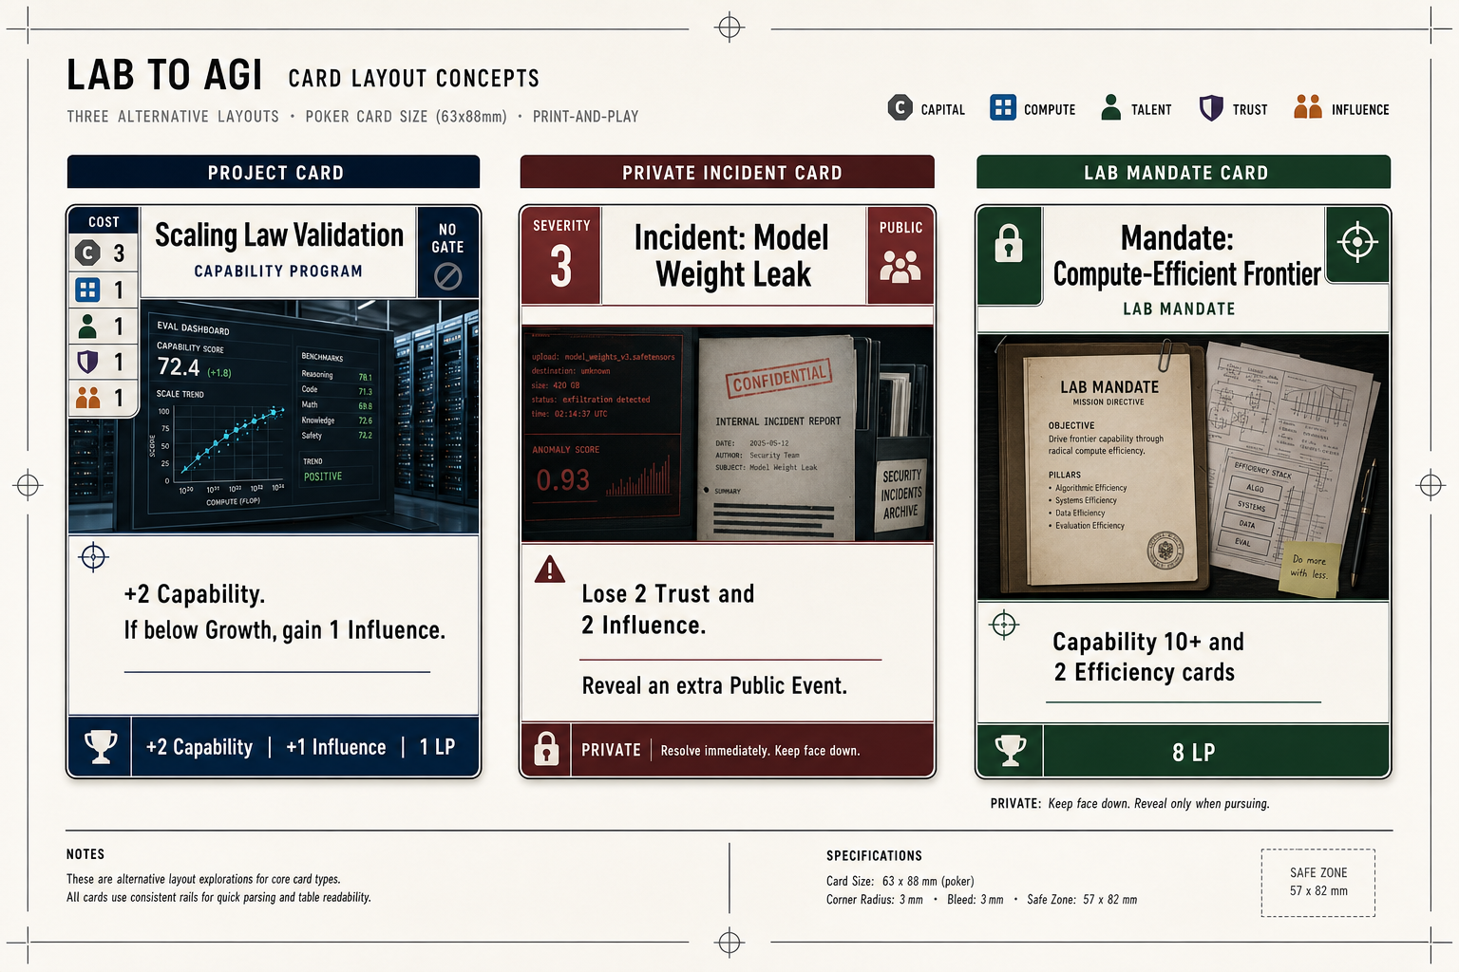The width and height of the screenshot is (1459, 972).
Task: Click the '72.4' capability score on dashboard
Action: (x=179, y=366)
